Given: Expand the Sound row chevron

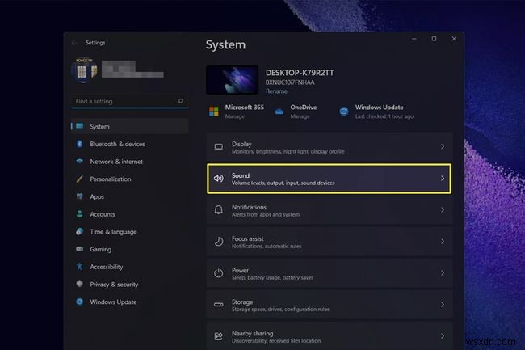Looking at the screenshot, I should coord(443,178).
